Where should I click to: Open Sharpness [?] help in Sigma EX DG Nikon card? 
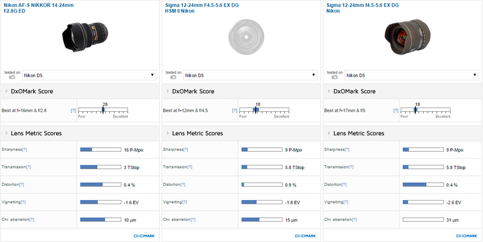(x=347, y=150)
